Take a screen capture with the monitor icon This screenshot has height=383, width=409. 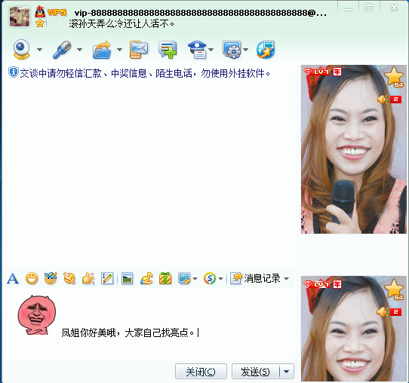pyautogui.click(x=184, y=278)
